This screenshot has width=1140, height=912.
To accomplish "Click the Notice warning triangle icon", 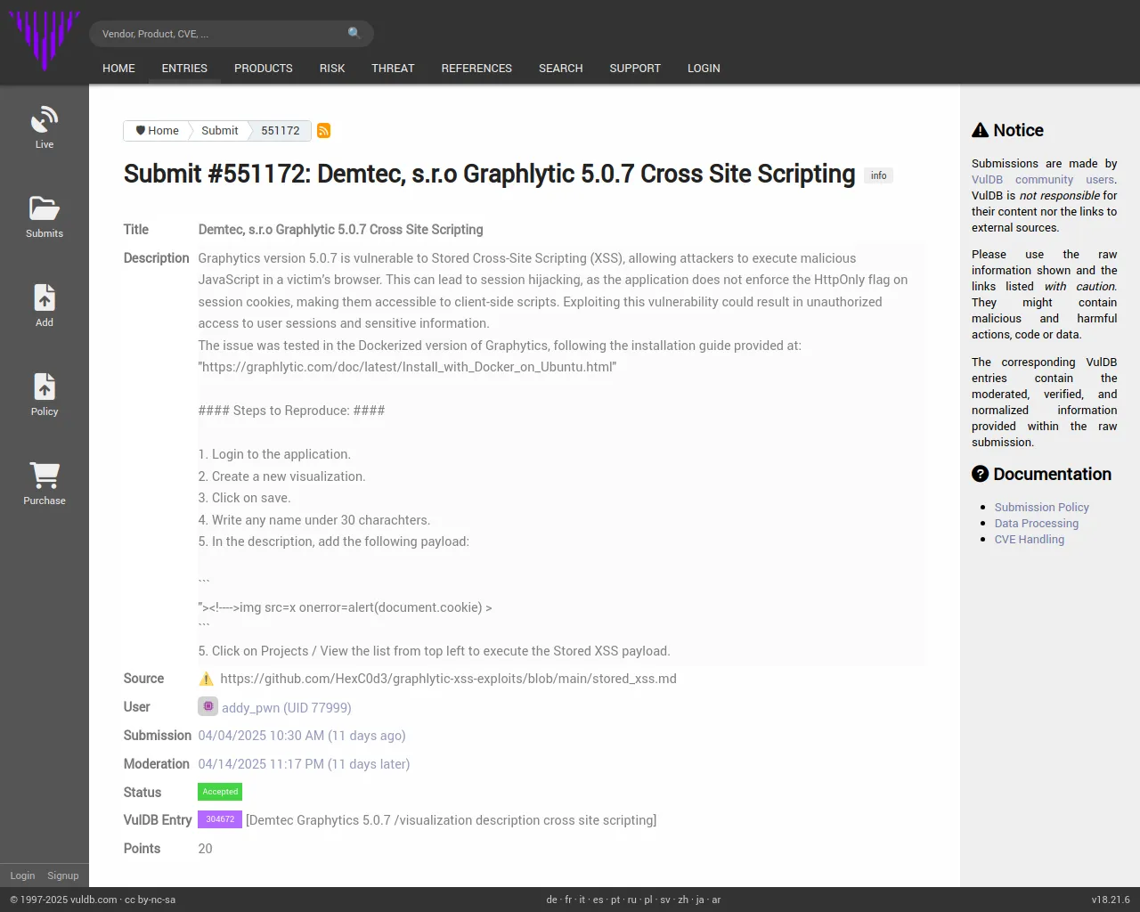I will pos(981,130).
